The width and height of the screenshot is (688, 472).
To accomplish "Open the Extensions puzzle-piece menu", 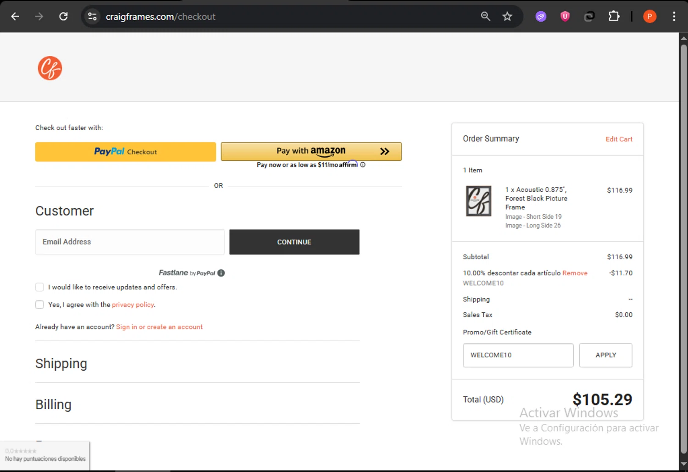I will [x=614, y=17].
